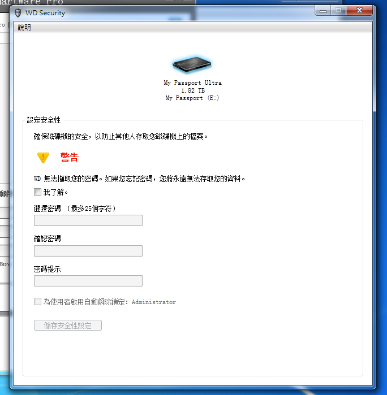Image resolution: width=387 pixels, height=395 pixels.
Task: Click the red 警告 warning heading
Action: 69,158
